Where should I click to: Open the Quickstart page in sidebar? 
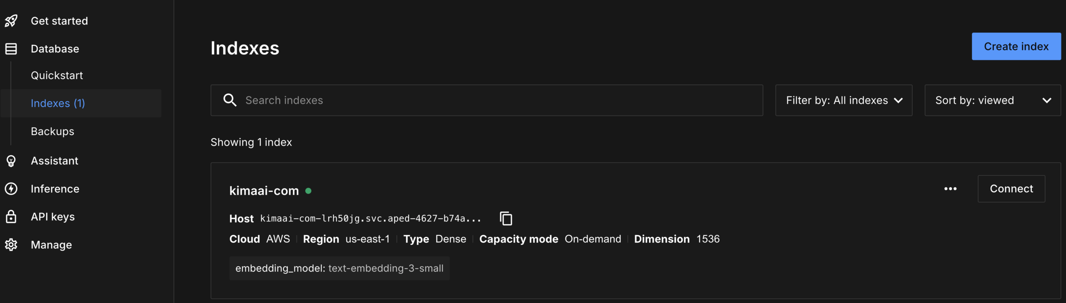pyautogui.click(x=57, y=75)
